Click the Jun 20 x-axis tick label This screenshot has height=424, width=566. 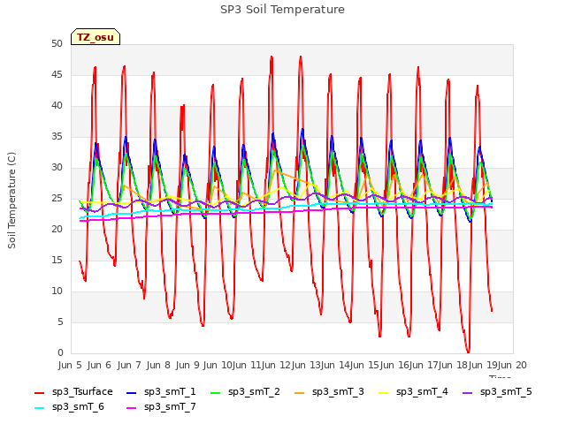(x=512, y=365)
